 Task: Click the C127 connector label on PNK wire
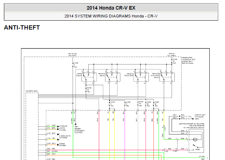[166, 151]
